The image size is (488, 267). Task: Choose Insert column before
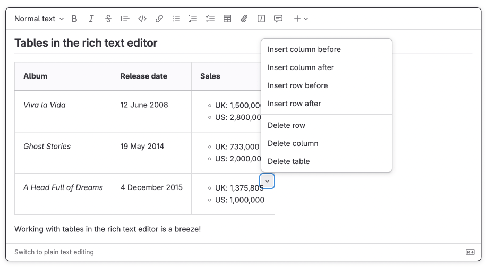(304, 49)
